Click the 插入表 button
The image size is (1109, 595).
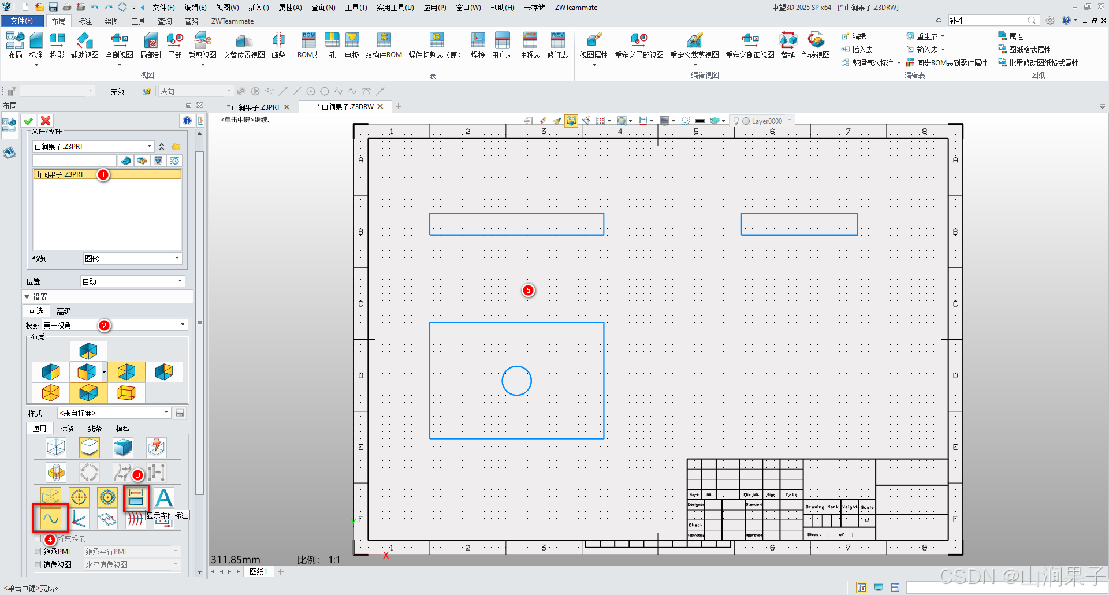tap(857, 50)
